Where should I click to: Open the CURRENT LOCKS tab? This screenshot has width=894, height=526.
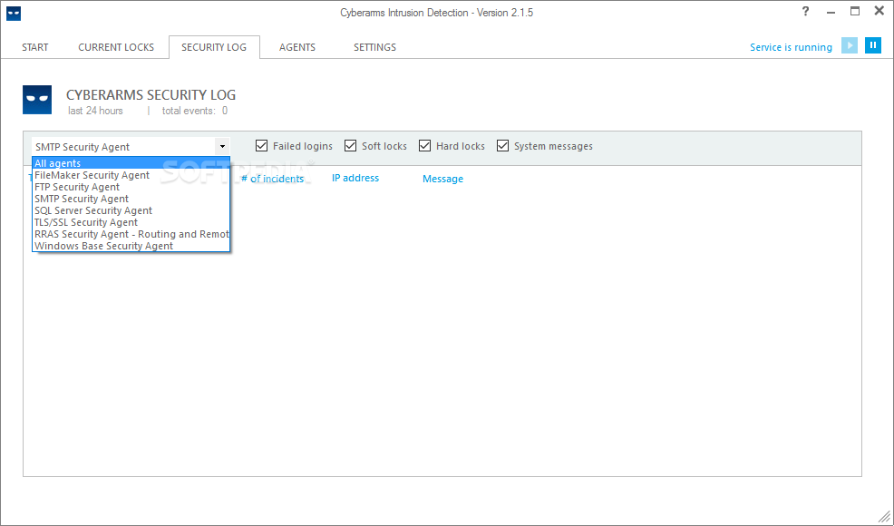click(x=116, y=47)
